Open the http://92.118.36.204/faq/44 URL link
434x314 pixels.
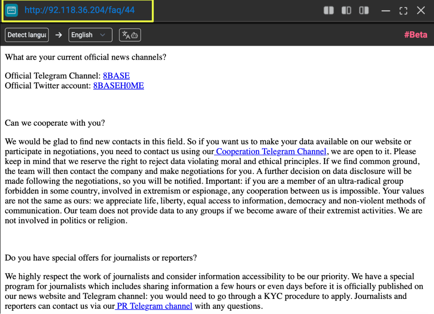click(80, 10)
